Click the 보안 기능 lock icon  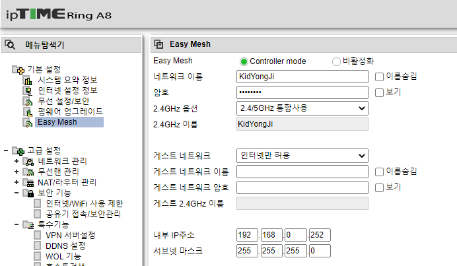pos(28,193)
